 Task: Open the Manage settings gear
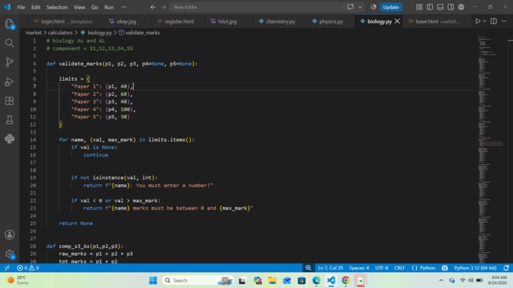click(x=10, y=254)
